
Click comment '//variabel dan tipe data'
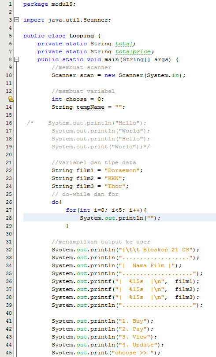tap(94, 162)
